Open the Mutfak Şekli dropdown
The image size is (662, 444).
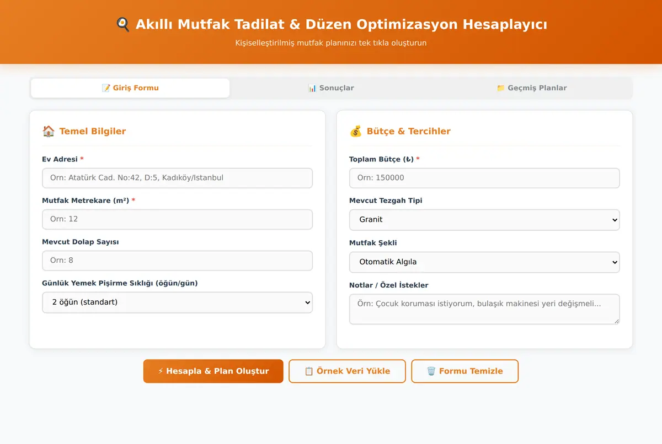(x=484, y=262)
